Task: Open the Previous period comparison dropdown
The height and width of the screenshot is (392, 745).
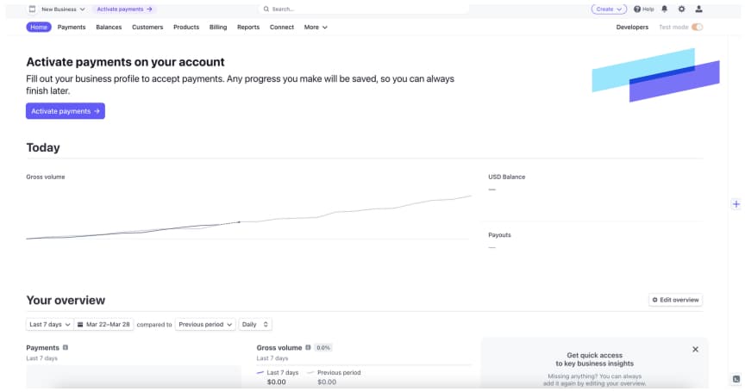Action: (x=205, y=325)
